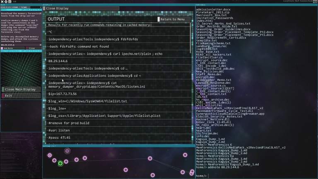Click 'Seasoning_Order_Guidelines.docx' in terminal

[x=223, y=29]
